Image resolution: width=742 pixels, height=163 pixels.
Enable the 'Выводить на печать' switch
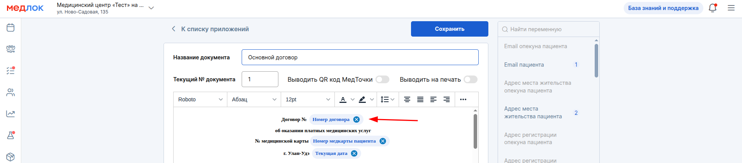pyautogui.click(x=471, y=79)
